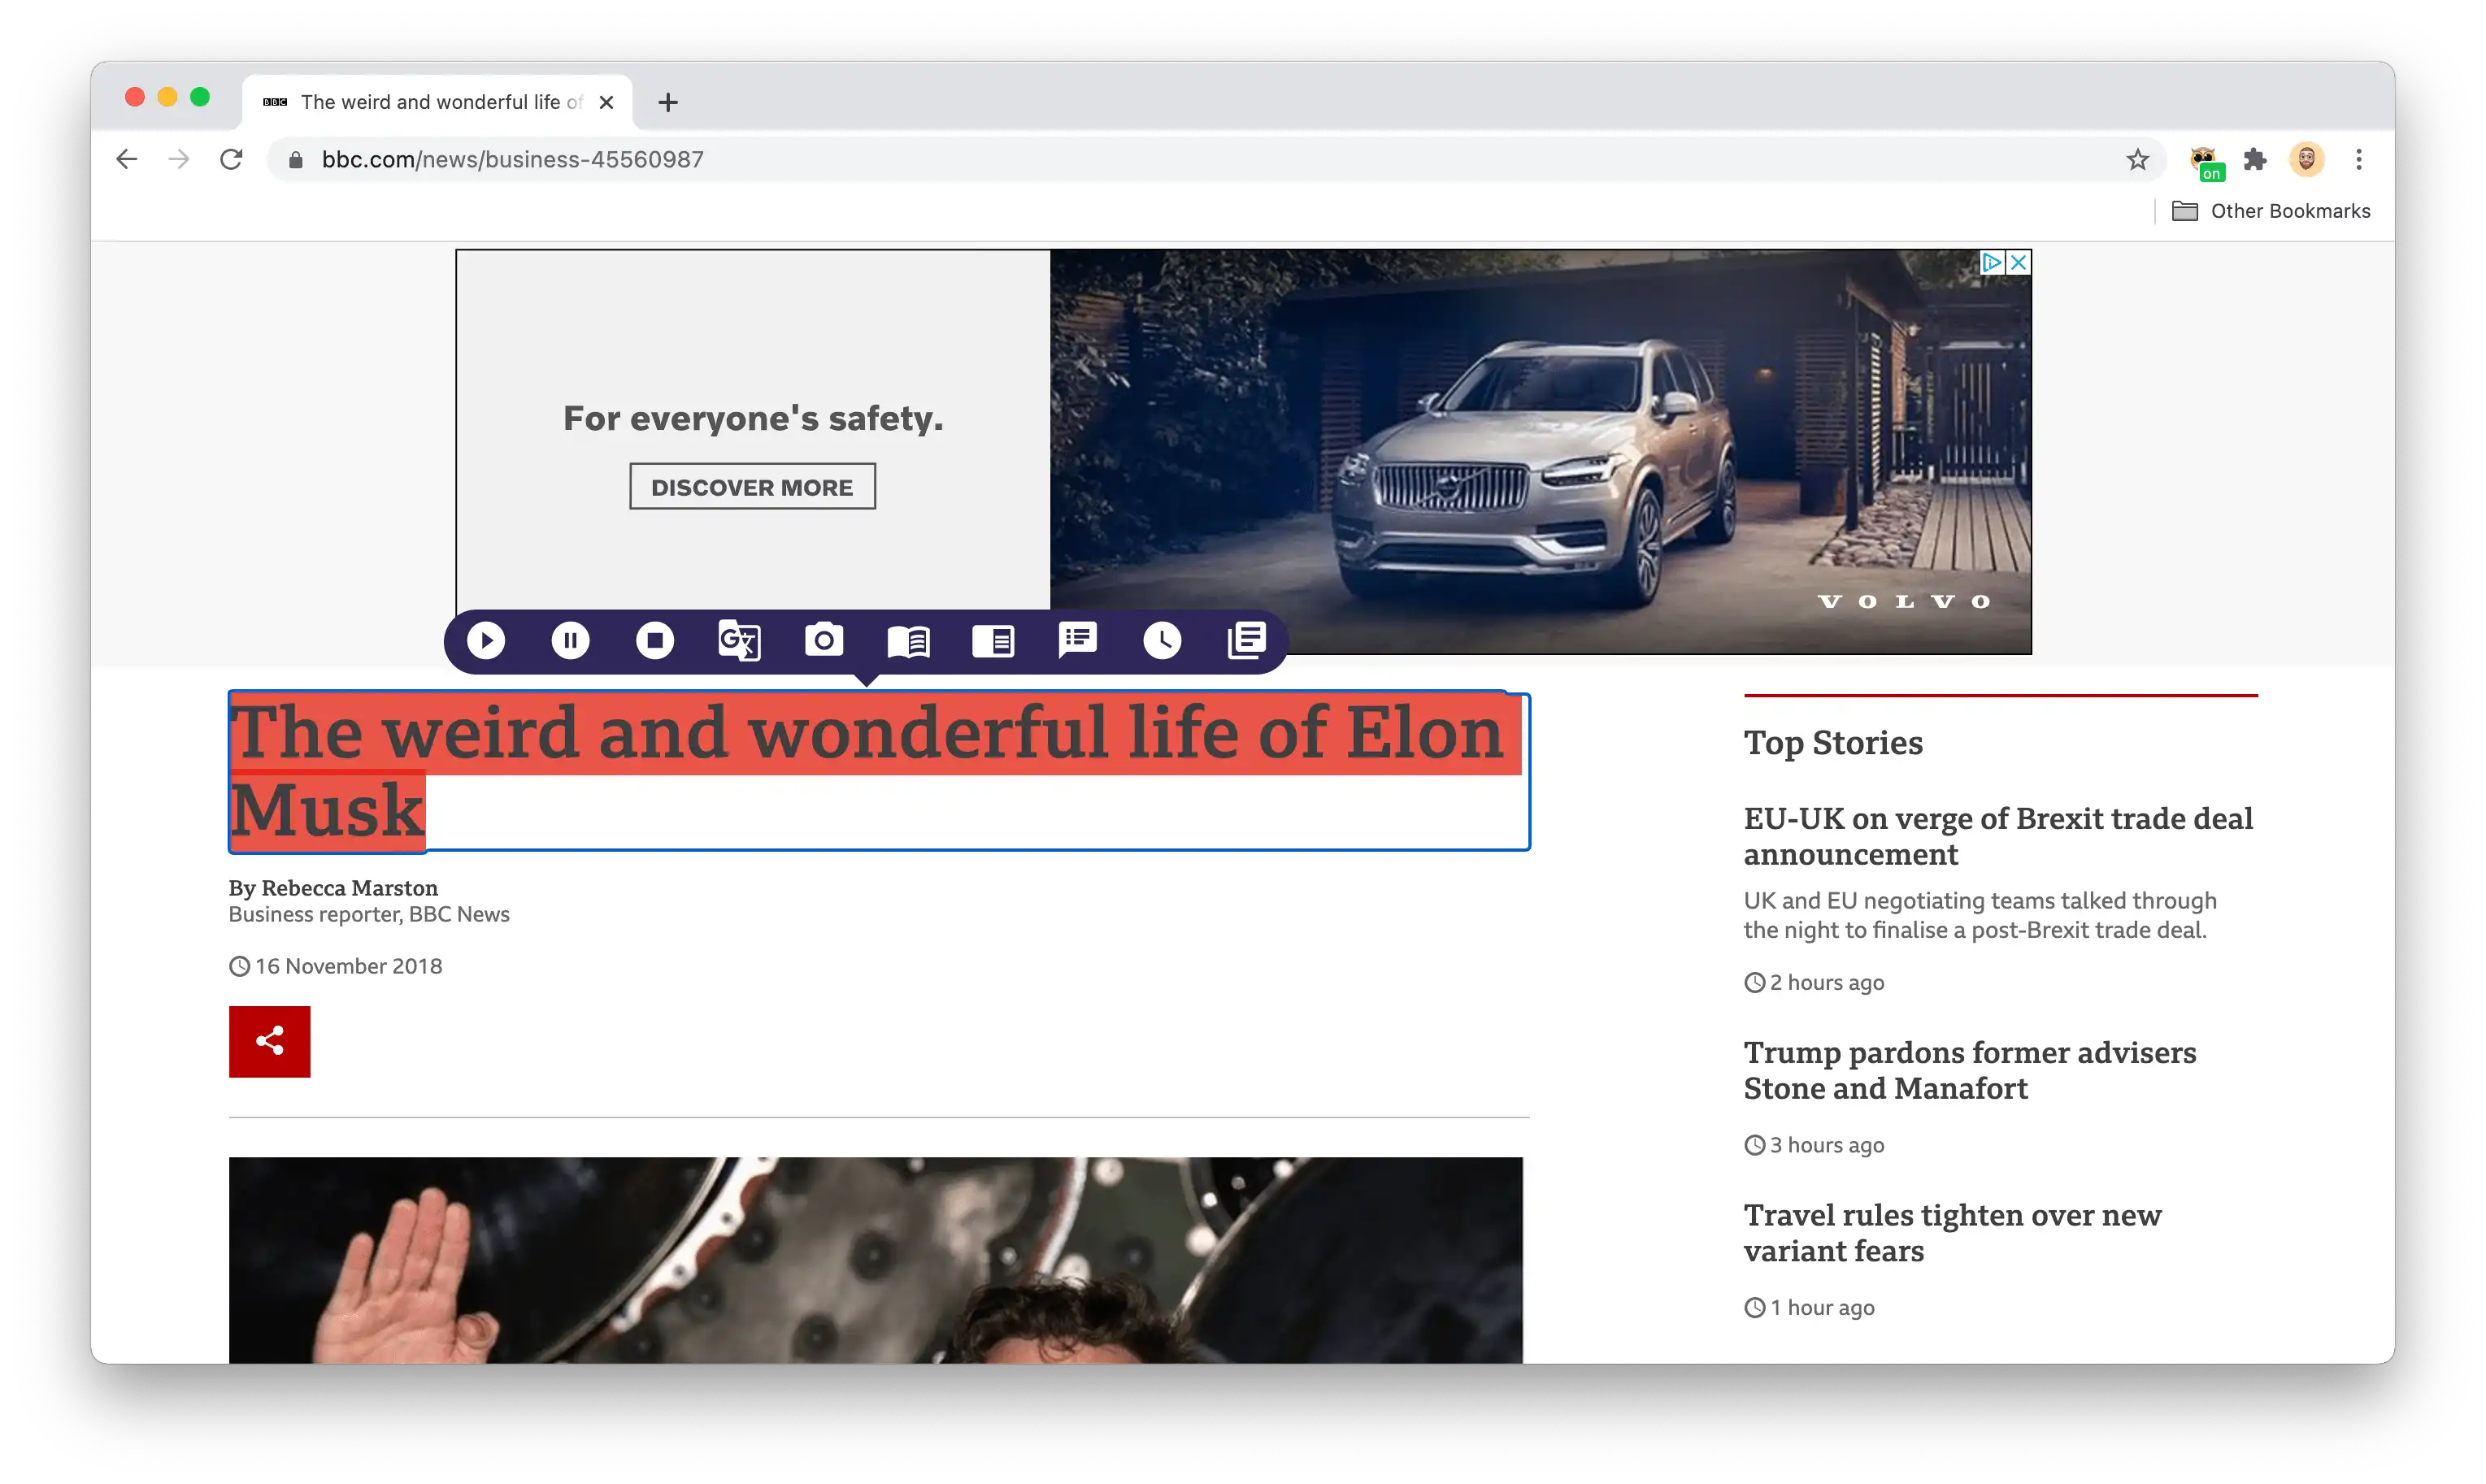Open the translate tool icon
This screenshot has height=1484, width=2486.
[740, 640]
